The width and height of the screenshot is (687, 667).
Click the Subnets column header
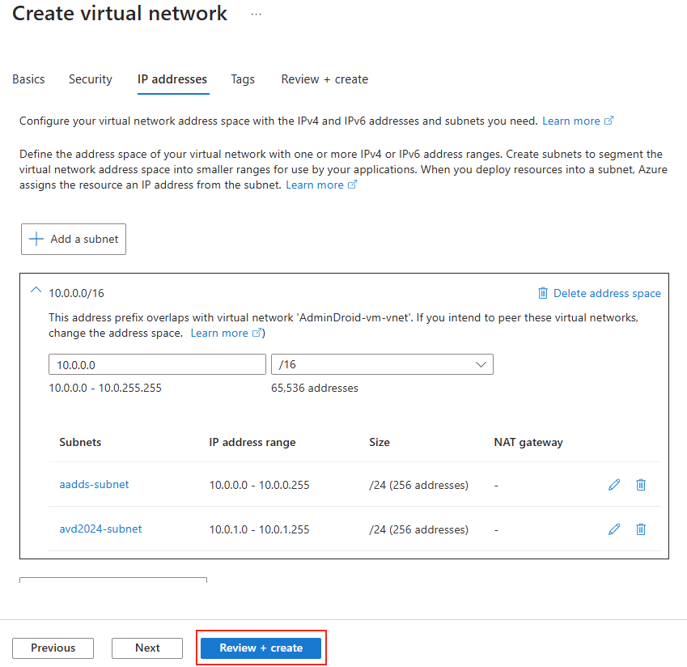80,442
